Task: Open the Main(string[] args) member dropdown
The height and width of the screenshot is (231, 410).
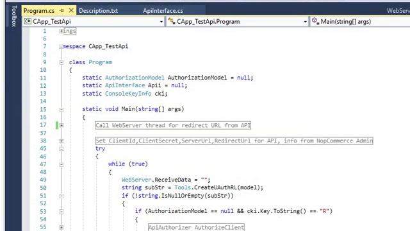Action: click(360, 21)
